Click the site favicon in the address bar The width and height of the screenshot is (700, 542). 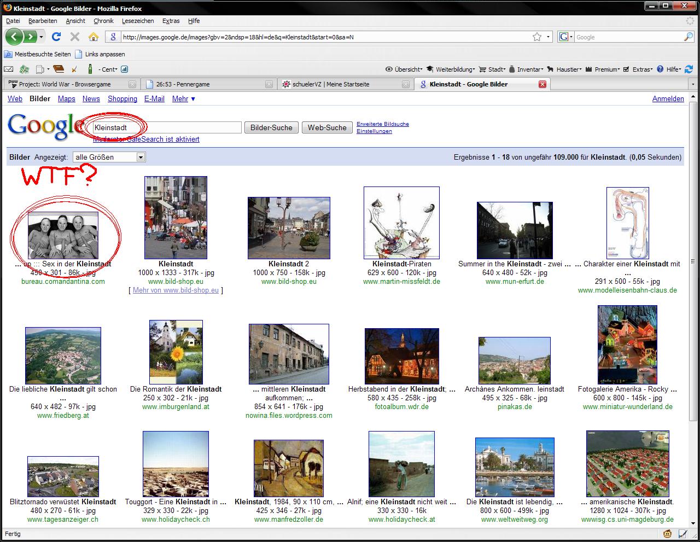113,37
